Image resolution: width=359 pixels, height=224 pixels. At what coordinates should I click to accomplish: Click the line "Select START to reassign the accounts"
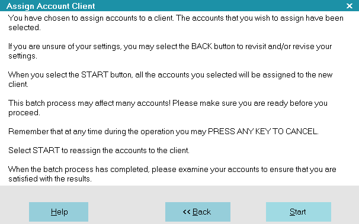point(99,151)
